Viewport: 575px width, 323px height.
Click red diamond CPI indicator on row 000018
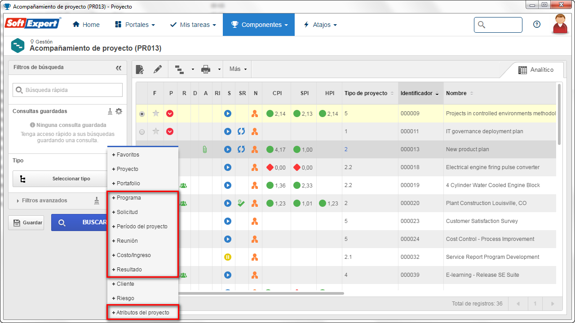coord(270,167)
